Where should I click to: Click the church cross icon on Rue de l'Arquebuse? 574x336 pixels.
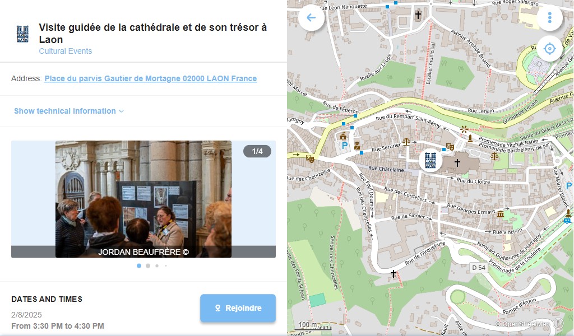tap(393, 273)
